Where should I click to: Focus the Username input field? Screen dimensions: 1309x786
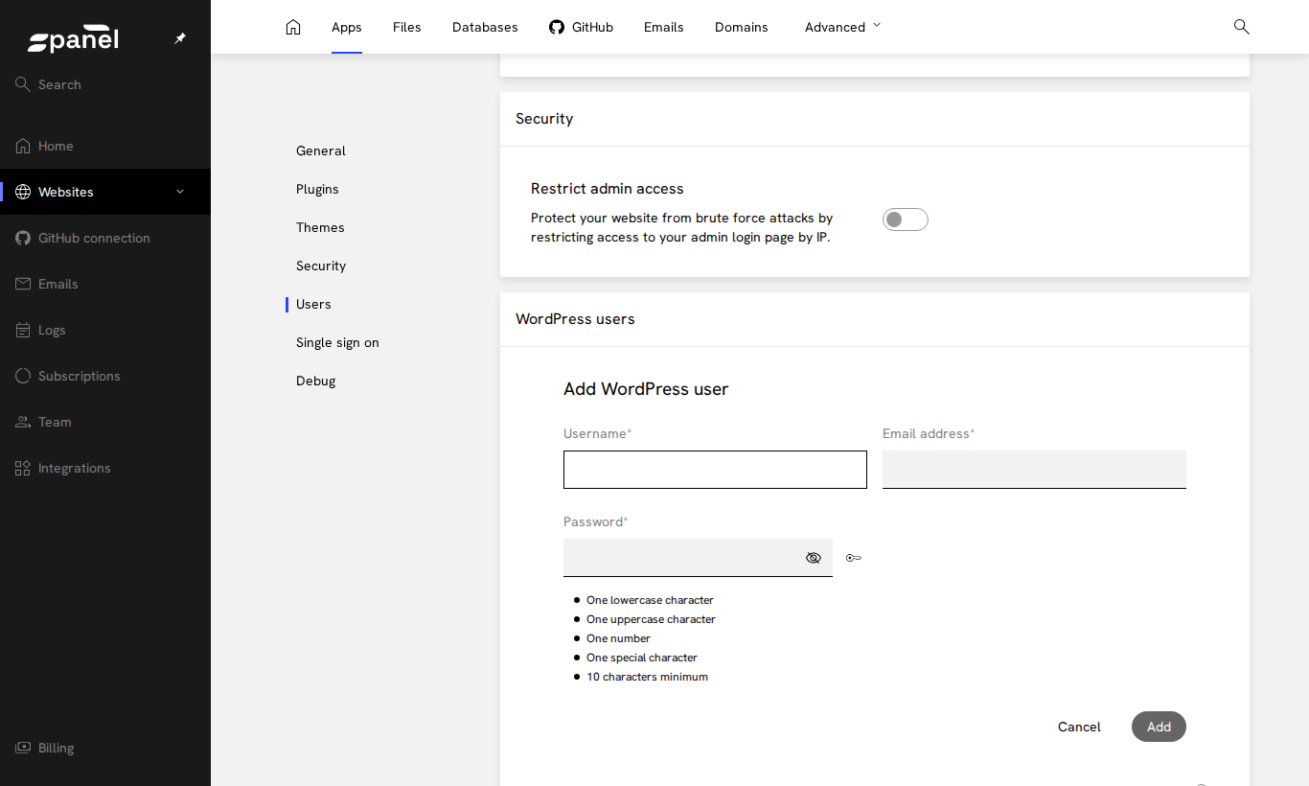715,470
